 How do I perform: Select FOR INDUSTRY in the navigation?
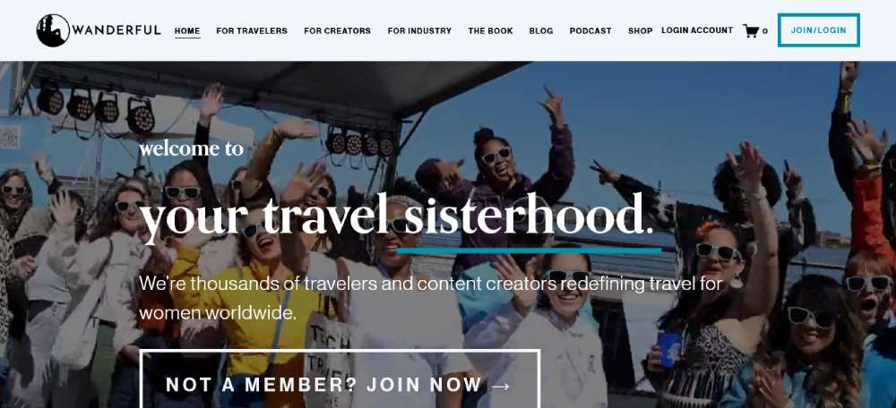(419, 30)
